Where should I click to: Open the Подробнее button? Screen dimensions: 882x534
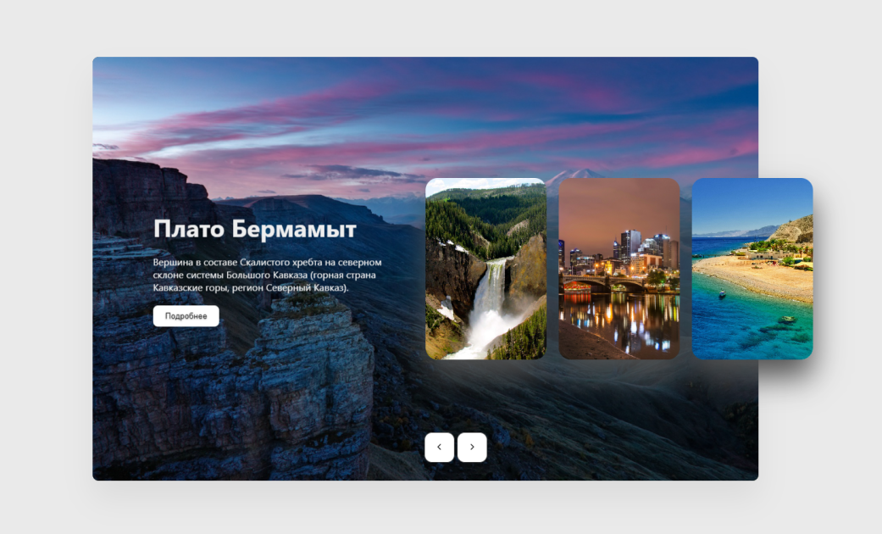(186, 316)
